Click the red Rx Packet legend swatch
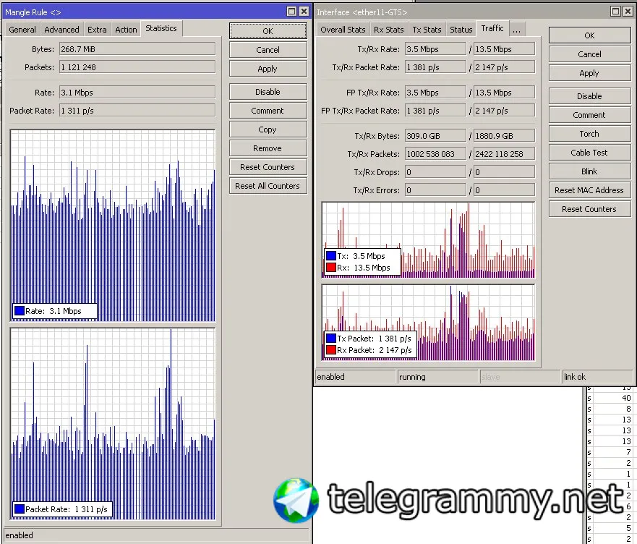Image resolution: width=637 pixels, height=544 pixels. coord(331,350)
